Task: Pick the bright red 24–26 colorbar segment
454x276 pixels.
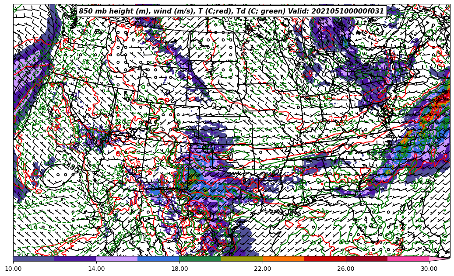Action: click(325, 259)
